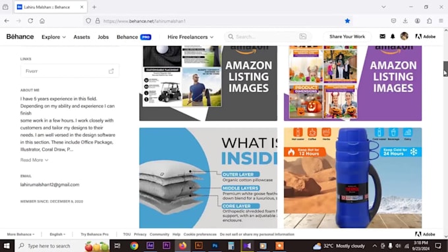
Task: Click the Adobe logo in footer
Action: (425, 234)
